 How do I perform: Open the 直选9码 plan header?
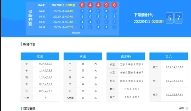point(126,56)
